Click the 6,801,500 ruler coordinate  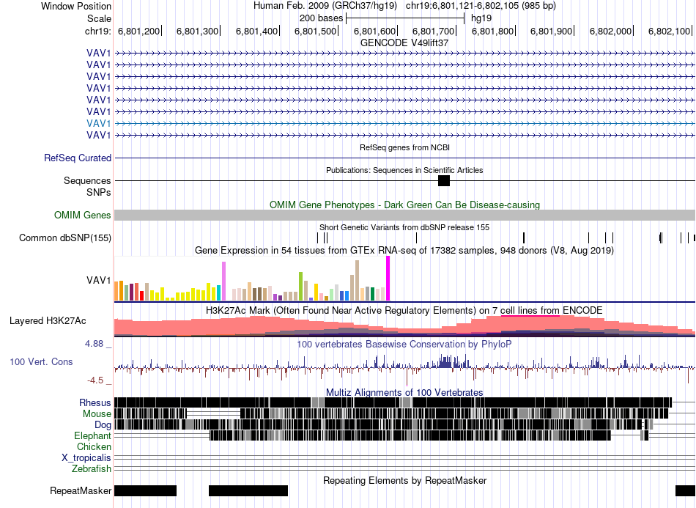click(x=315, y=31)
